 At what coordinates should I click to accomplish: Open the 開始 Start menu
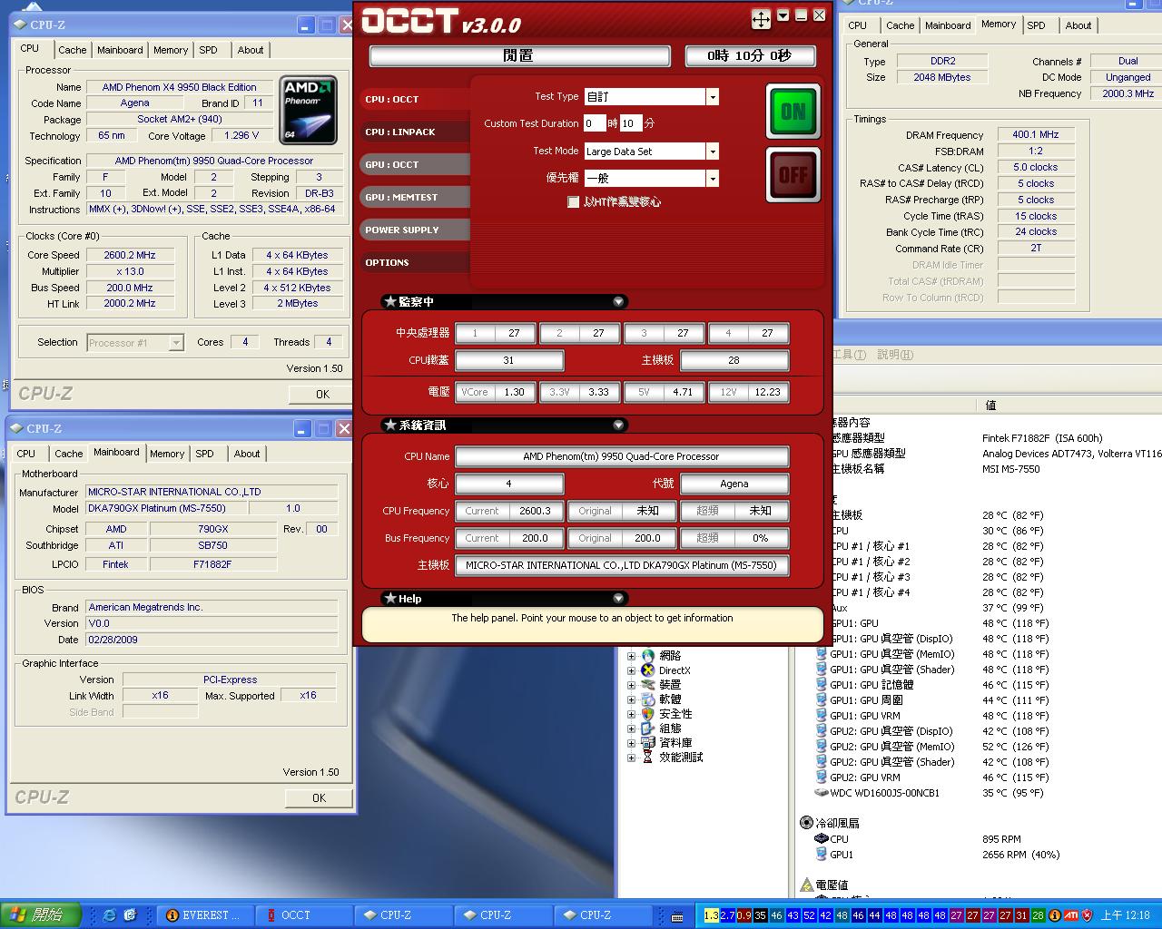[x=41, y=915]
